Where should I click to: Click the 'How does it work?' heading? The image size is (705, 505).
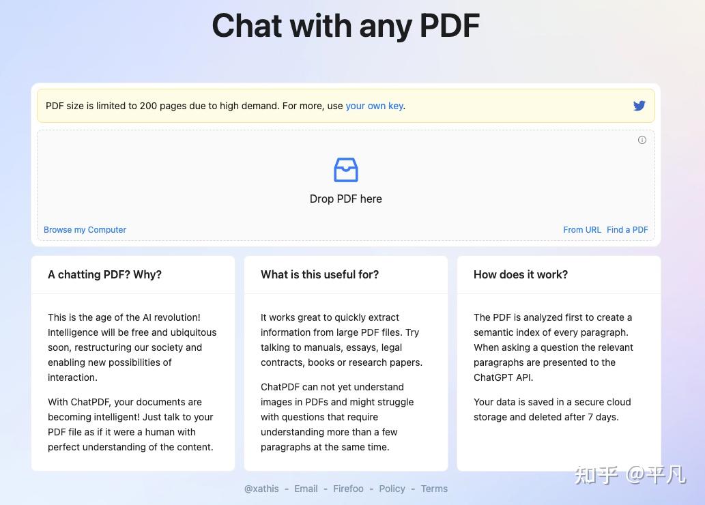[x=521, y=275]
